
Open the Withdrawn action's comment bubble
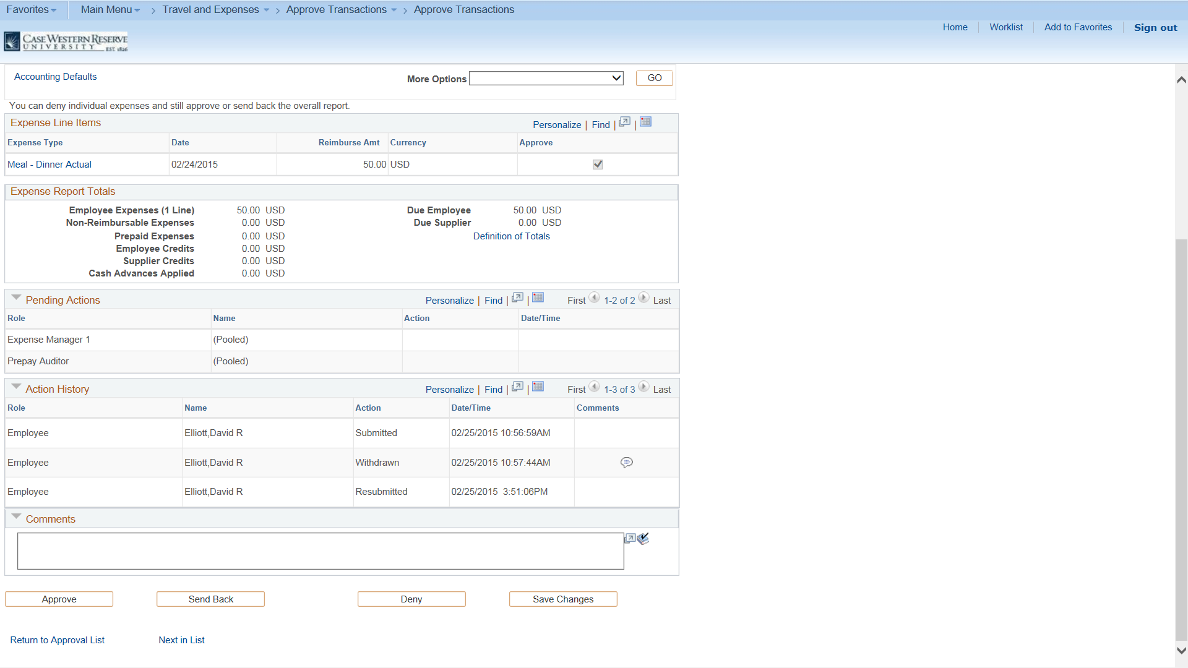click(x=627, y=462)
